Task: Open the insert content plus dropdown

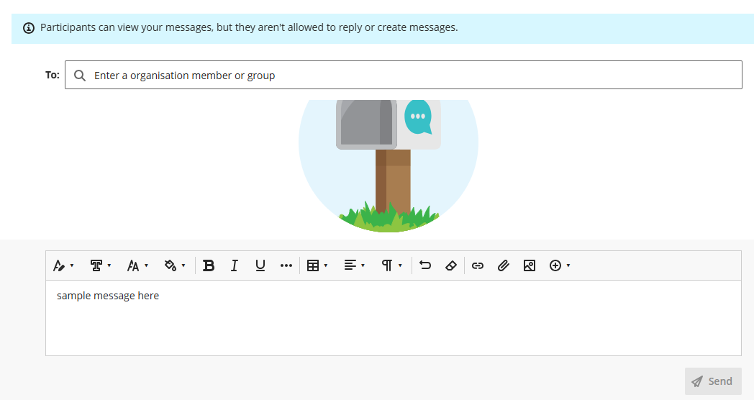Action: 560,265
